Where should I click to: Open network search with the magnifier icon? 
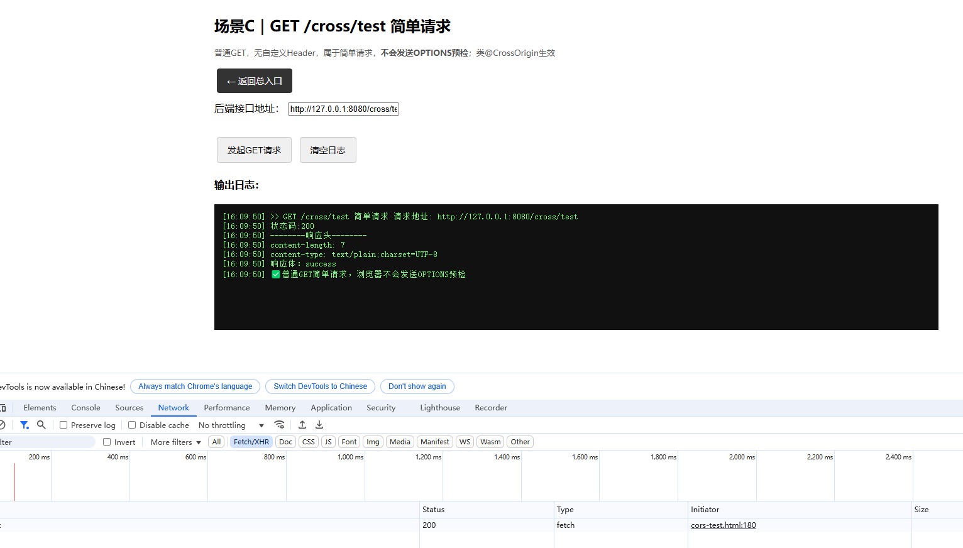point(41,425)
